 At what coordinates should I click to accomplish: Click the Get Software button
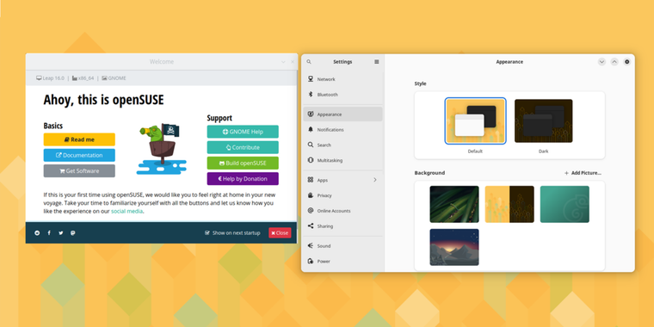click(x=79, y=170)
